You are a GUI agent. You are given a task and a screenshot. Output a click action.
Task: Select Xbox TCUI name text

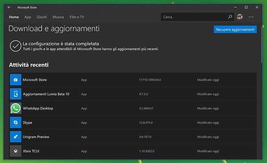(x=31, y=151)
